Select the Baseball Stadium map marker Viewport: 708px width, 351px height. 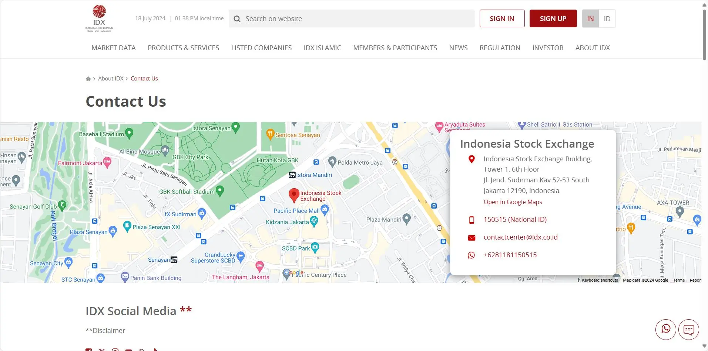(129, 134)
